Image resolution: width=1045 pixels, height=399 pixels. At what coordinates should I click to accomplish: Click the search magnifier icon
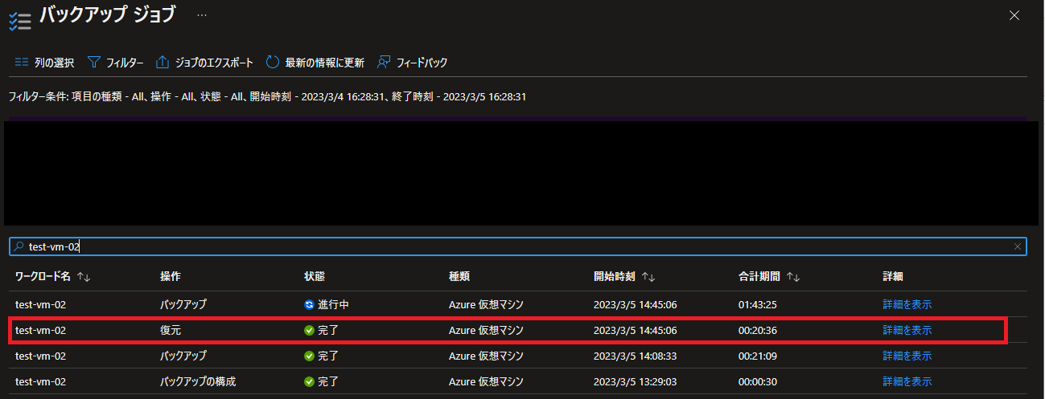(x=19, y=246)
